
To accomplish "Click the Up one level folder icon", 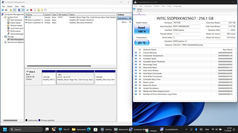I will tap(11, 10).
